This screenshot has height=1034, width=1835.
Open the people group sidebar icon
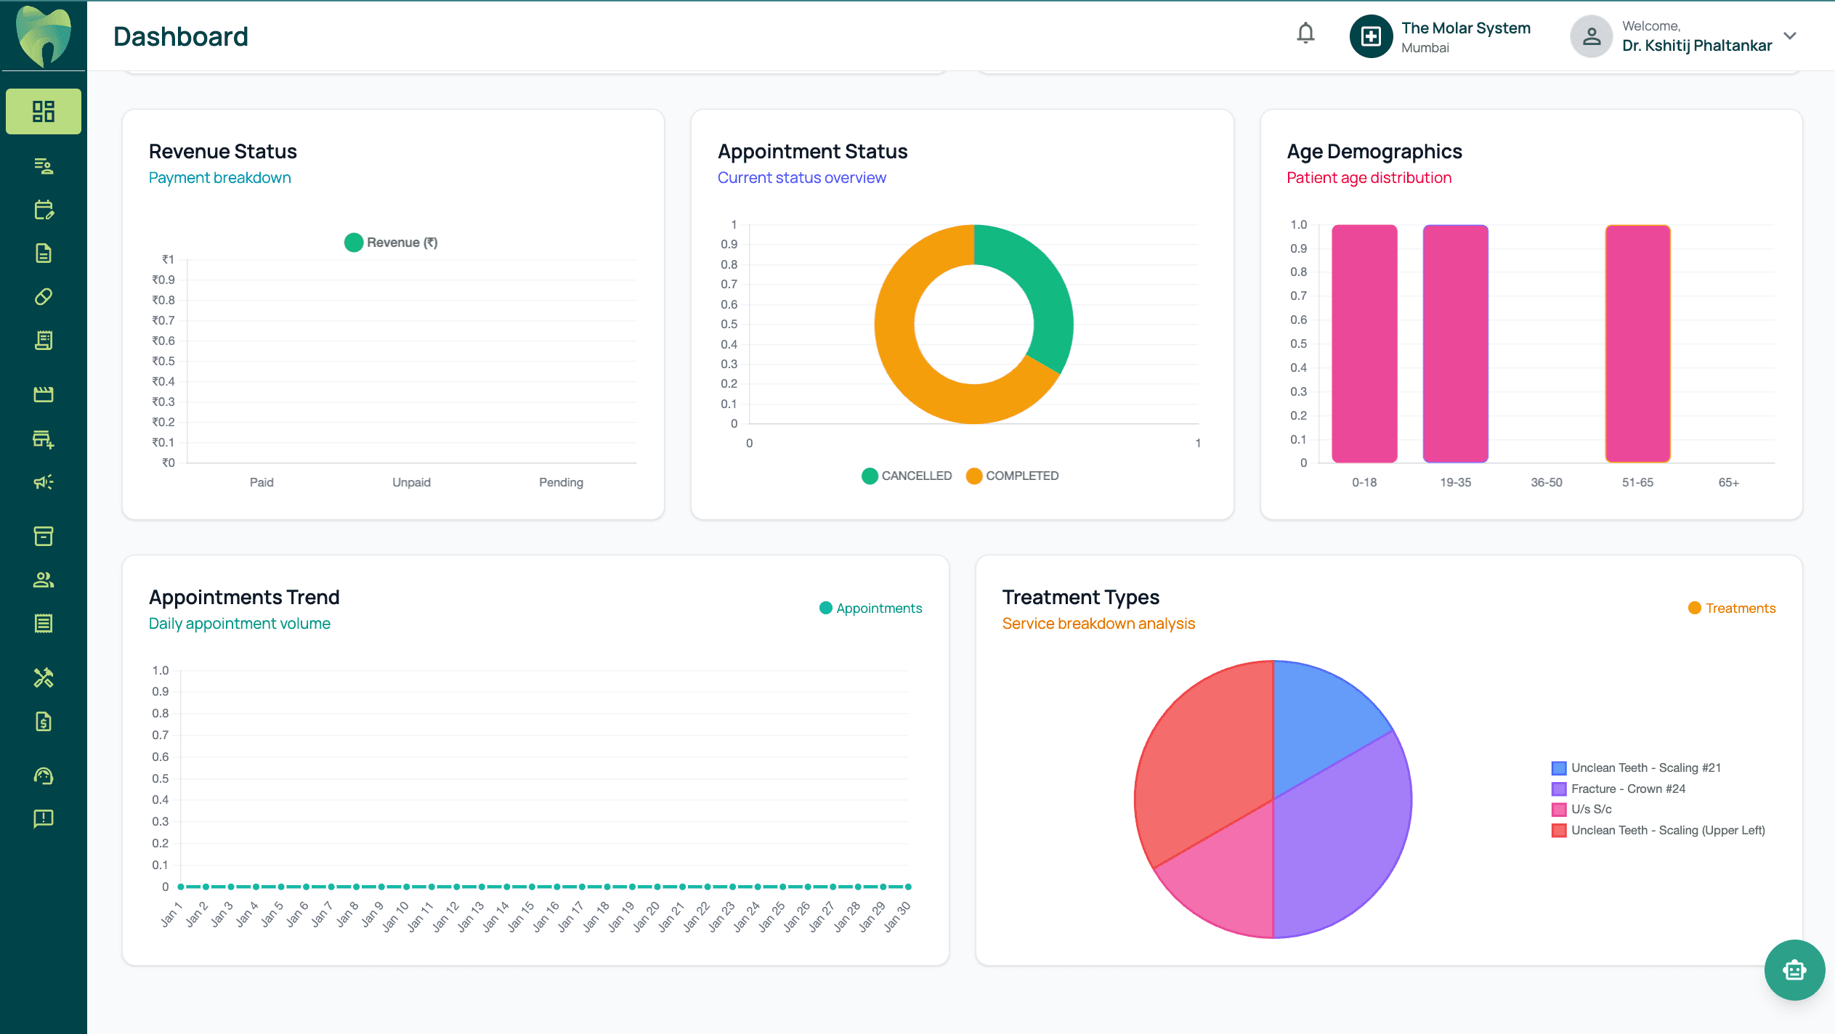tap(44, 579)
